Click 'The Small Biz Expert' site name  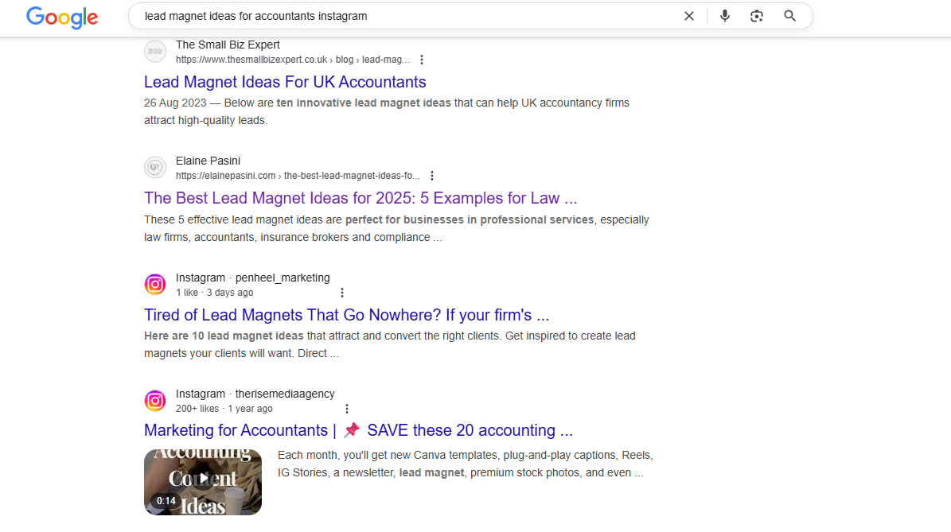(228, 45)
